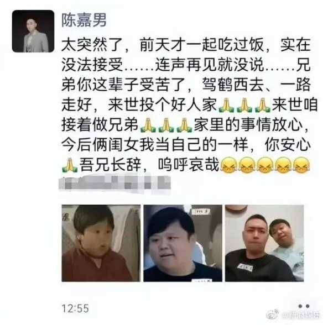Open the two-dot like and comment menu
The height and width of the screenshot is (325, 328).
[x=304, y=306]
